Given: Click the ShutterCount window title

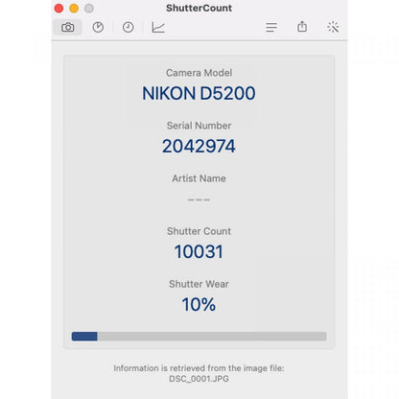Looking at the screenshot, I should tap(199, 8).
